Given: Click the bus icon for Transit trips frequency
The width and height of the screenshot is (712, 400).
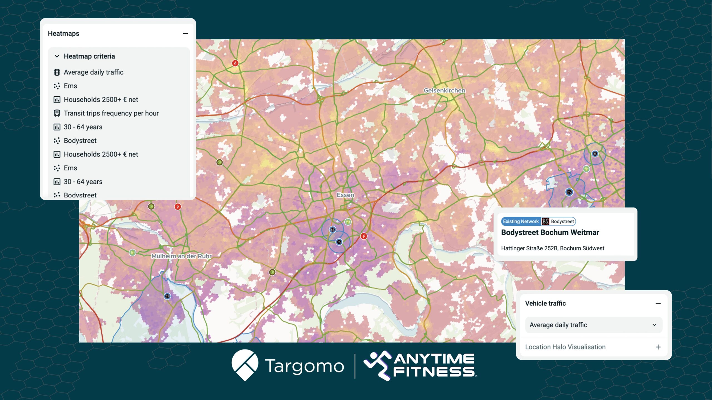Looking at the screenshot, I should tap(57, 113).
